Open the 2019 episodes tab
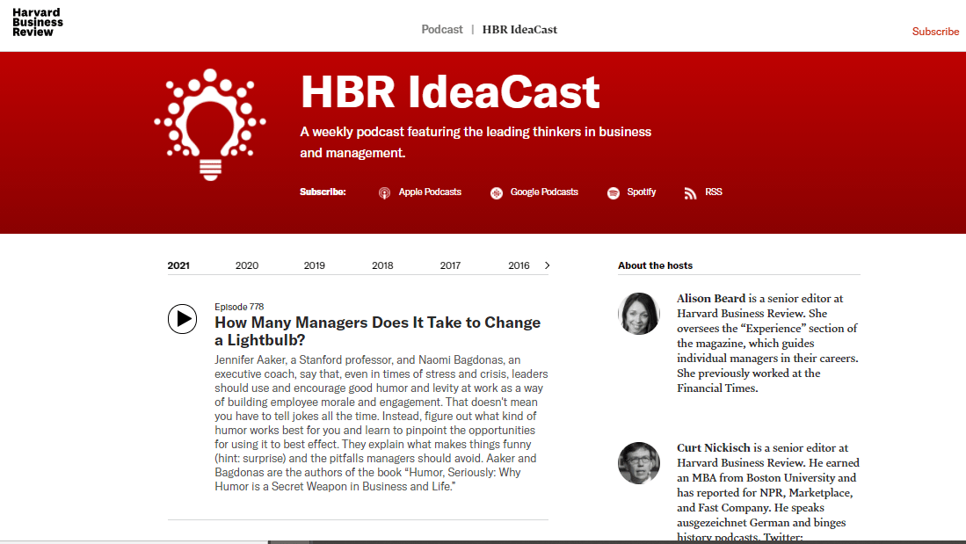 click(x=315, y=265)
